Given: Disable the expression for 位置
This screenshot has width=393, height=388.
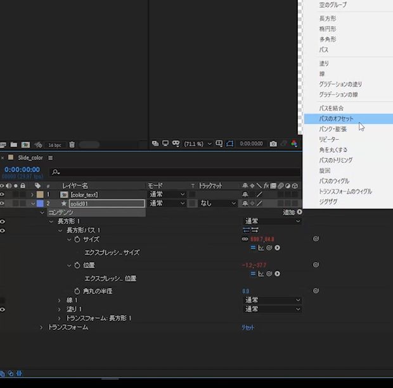Looking at the screenshot, I should pyautogui.click(x=253, y=273).
